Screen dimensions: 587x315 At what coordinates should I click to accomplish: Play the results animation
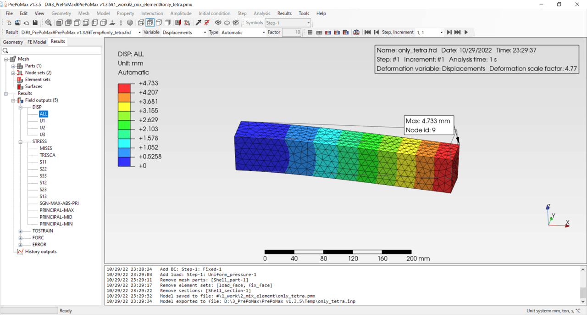coord(466,33)
